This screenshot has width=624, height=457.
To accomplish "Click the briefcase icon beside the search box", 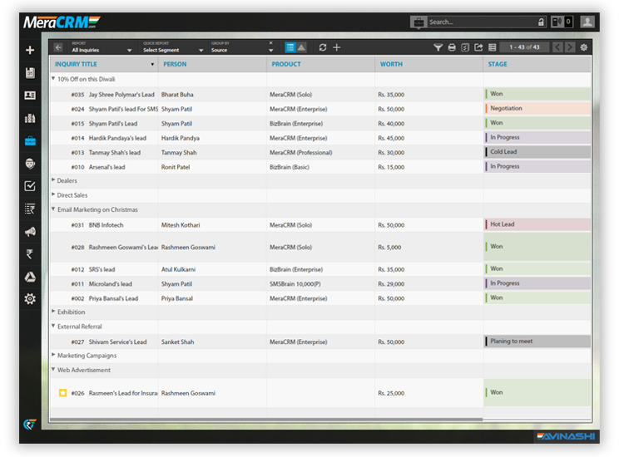I will click(x=418, y=22).
